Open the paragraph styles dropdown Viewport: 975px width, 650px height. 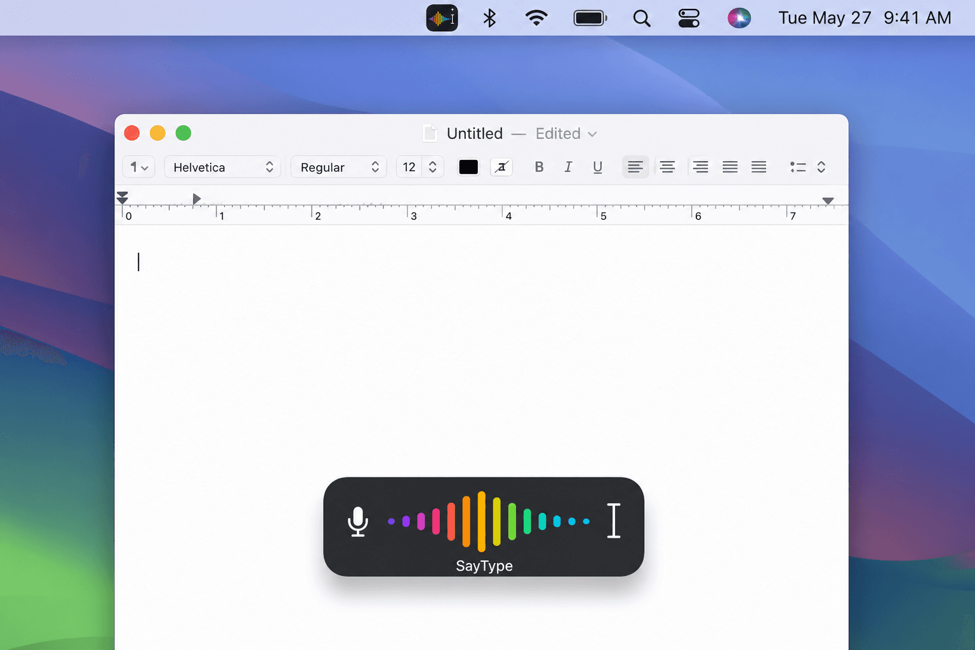pos(138,167)
